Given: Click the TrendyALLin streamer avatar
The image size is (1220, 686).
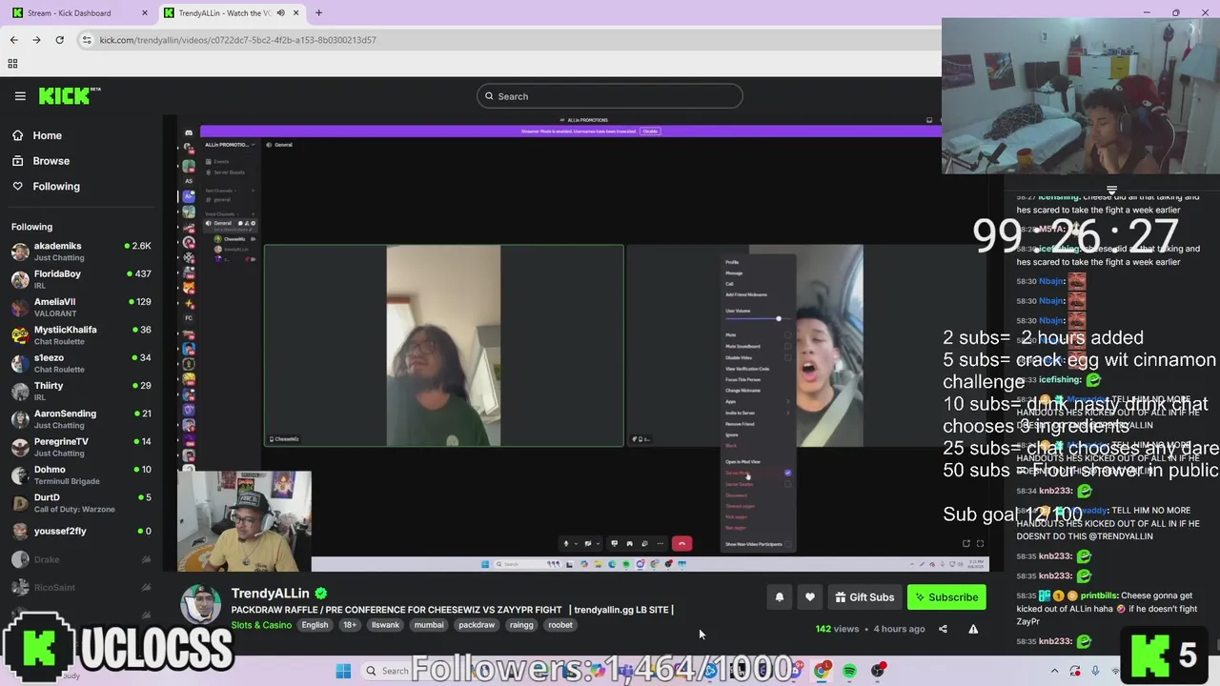Looking at the screenshot, I should (201, 605).
